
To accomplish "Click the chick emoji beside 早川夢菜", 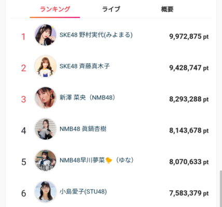I will [x=109, y=160].
